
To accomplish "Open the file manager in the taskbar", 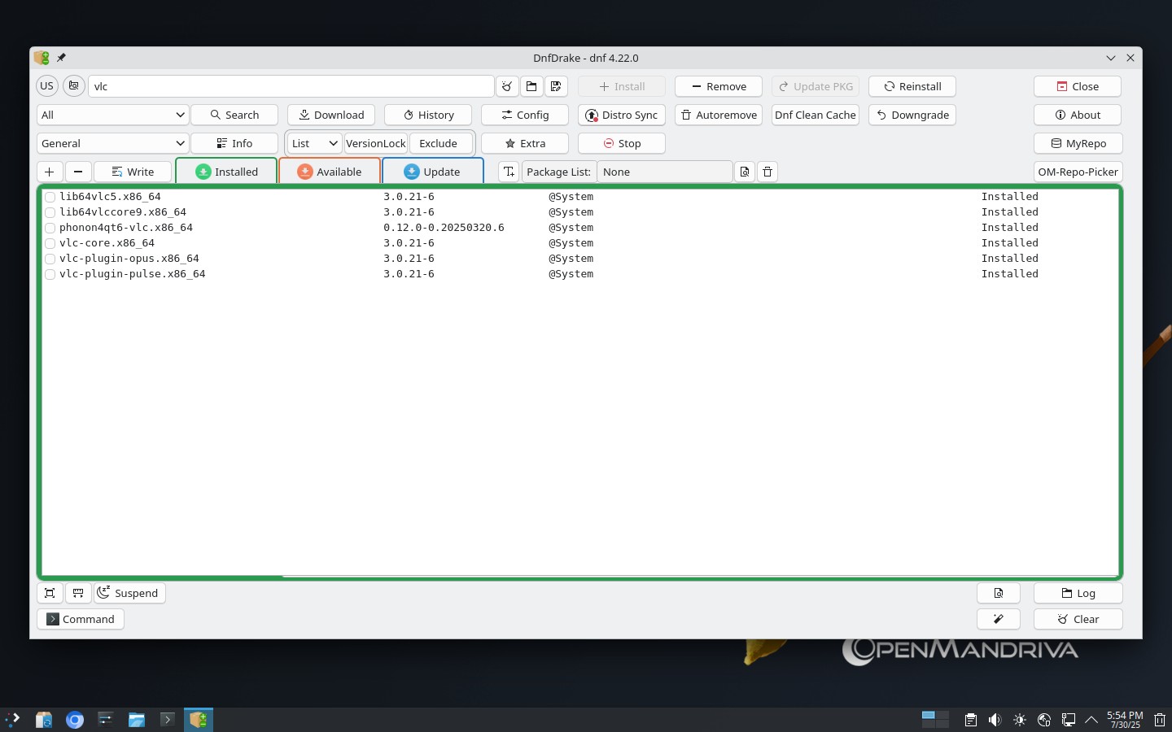I will tap(136, 719).
